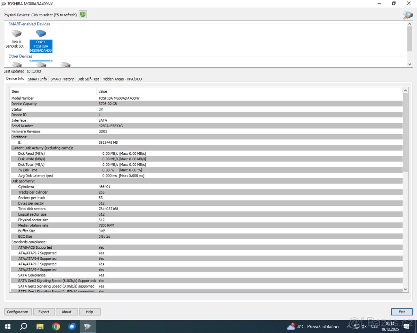Open the Disk Self-Test tab
This screenshot has height=333, width=417.
pyautogui.click(x=88, y=79)
